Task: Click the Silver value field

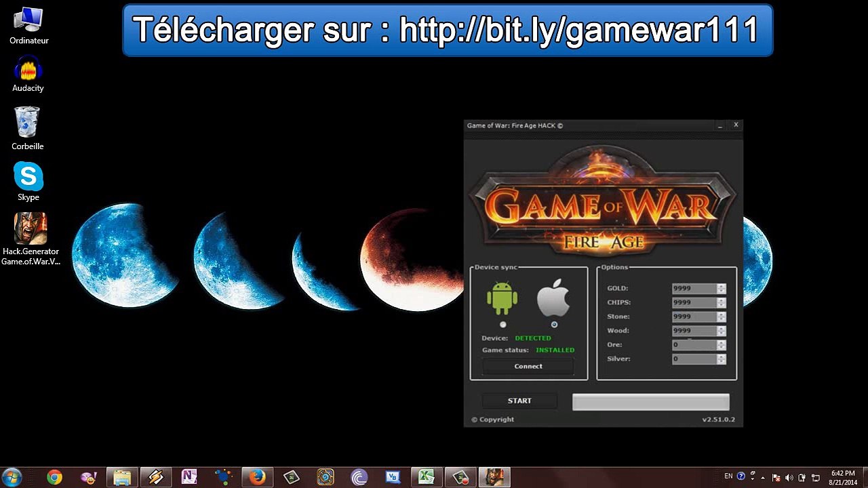Action: coord(694,359)
